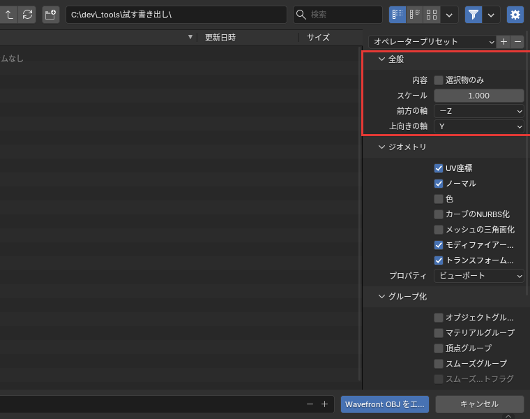Refresh the file list
This screenshot has height=419, width=530.
click(27, 15)
